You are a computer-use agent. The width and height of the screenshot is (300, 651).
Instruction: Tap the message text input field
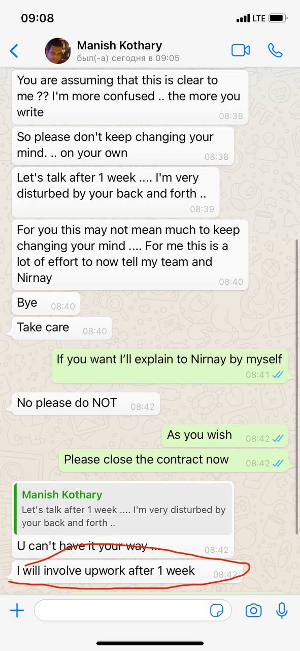tap(133, 610)
